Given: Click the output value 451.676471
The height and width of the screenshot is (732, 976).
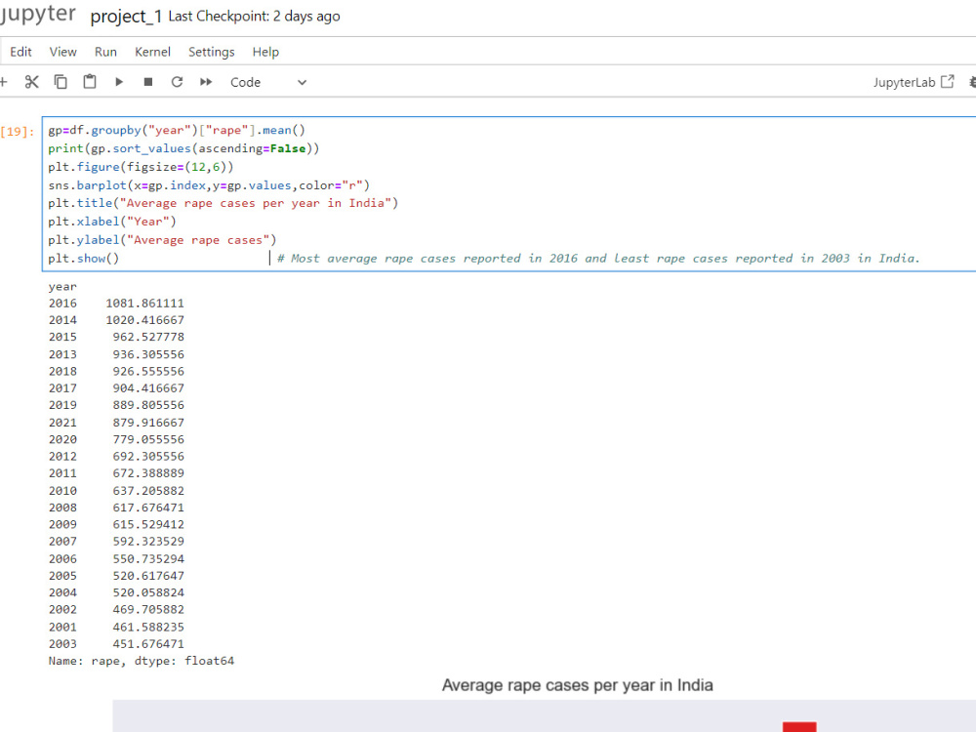Looking at the screenshot, I should (x=148, y=643).
